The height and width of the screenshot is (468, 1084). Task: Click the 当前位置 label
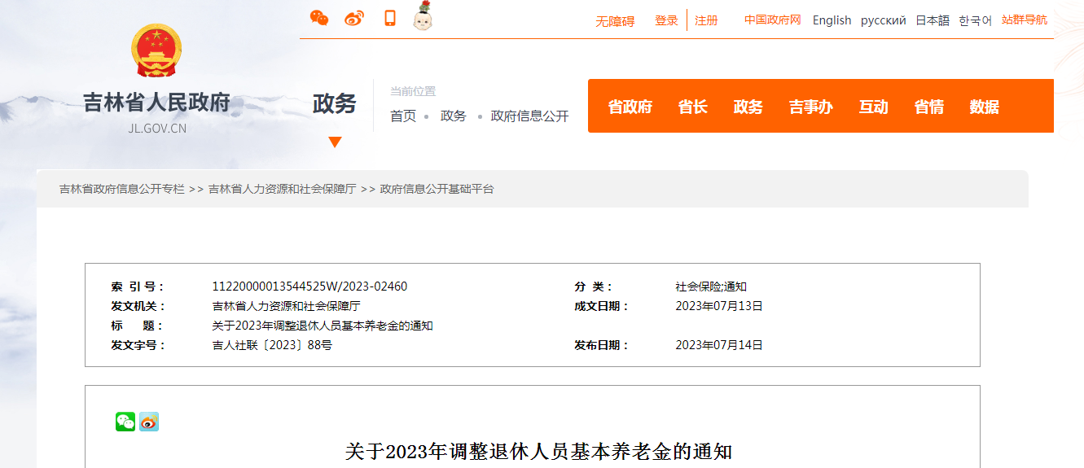coord(413,91)
